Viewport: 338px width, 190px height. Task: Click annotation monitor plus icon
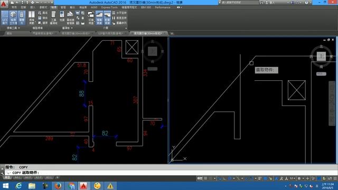pyautogui.click(x=307, y=178)
